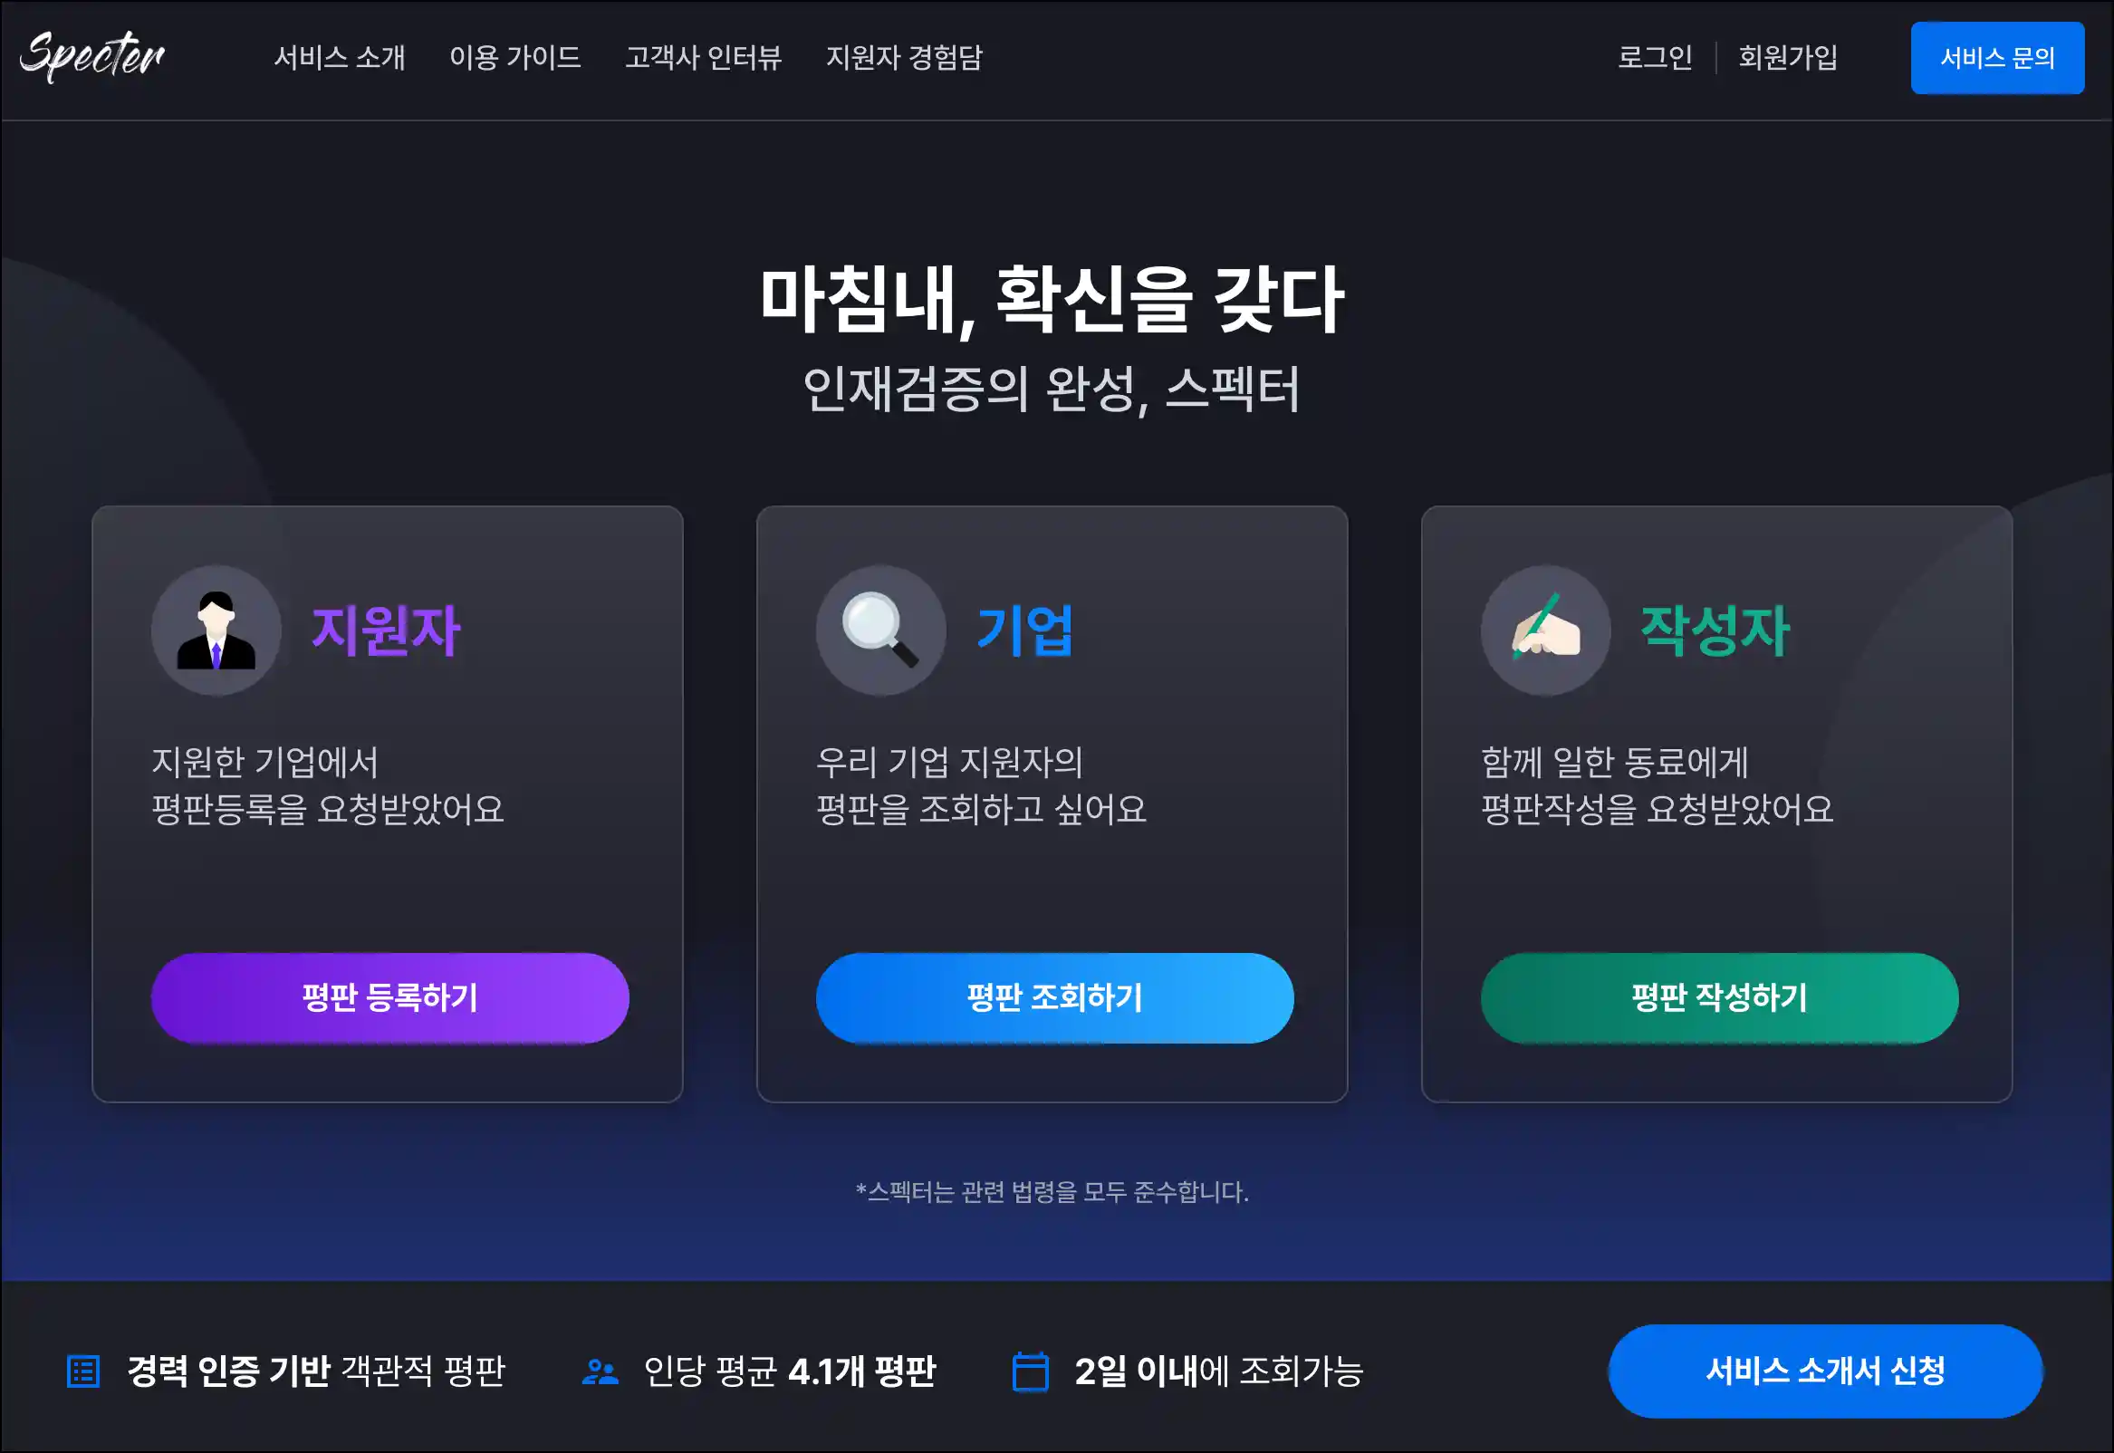Click the list icon beside 경력 인증 기반
This screenshot has height=1453, width=2114.
click(83, 1371)
